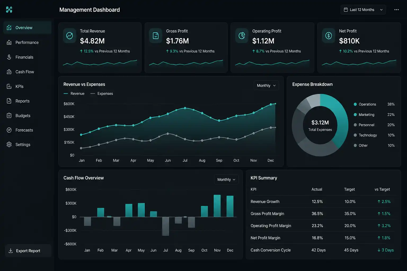Image resolution: width=407 pixels, height=271 pixels.
Task: Click the Net Profit sparkline chart
Action: (x=359, y=63)
